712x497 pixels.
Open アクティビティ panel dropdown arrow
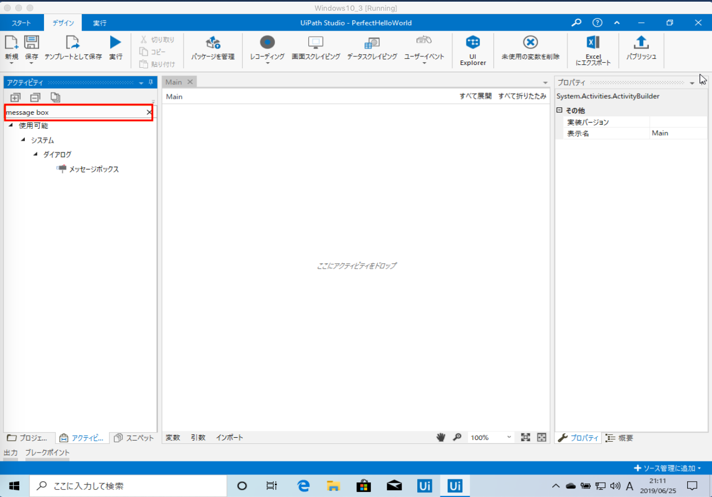coord(141,83)
